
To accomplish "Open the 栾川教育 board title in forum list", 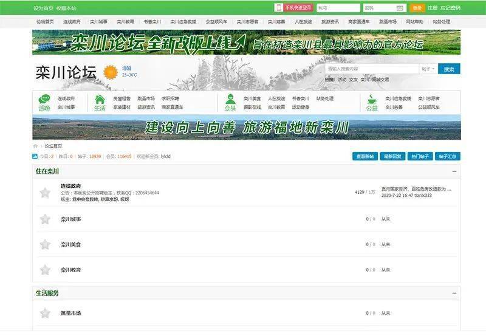I will click(x=70, y=270).
